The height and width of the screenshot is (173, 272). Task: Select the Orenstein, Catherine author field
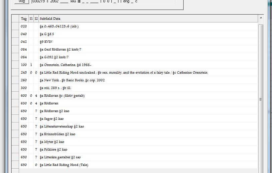point(65,65)
